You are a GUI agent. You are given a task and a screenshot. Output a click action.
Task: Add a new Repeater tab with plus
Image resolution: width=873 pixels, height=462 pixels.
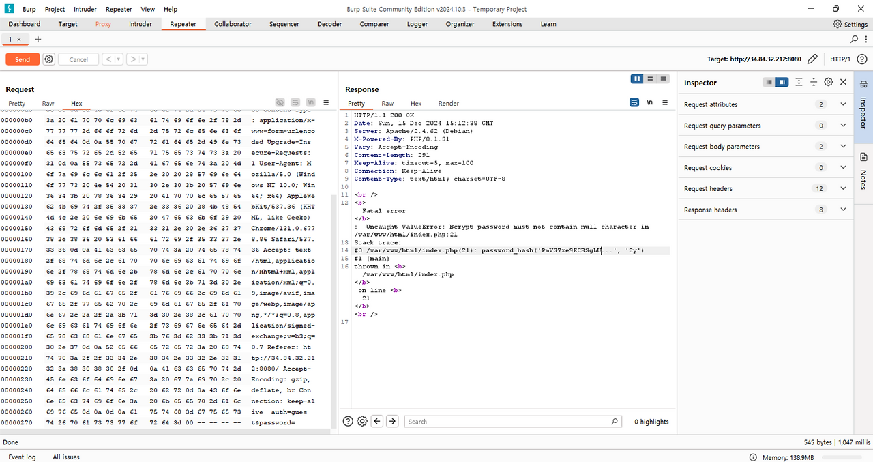(38, 39)
